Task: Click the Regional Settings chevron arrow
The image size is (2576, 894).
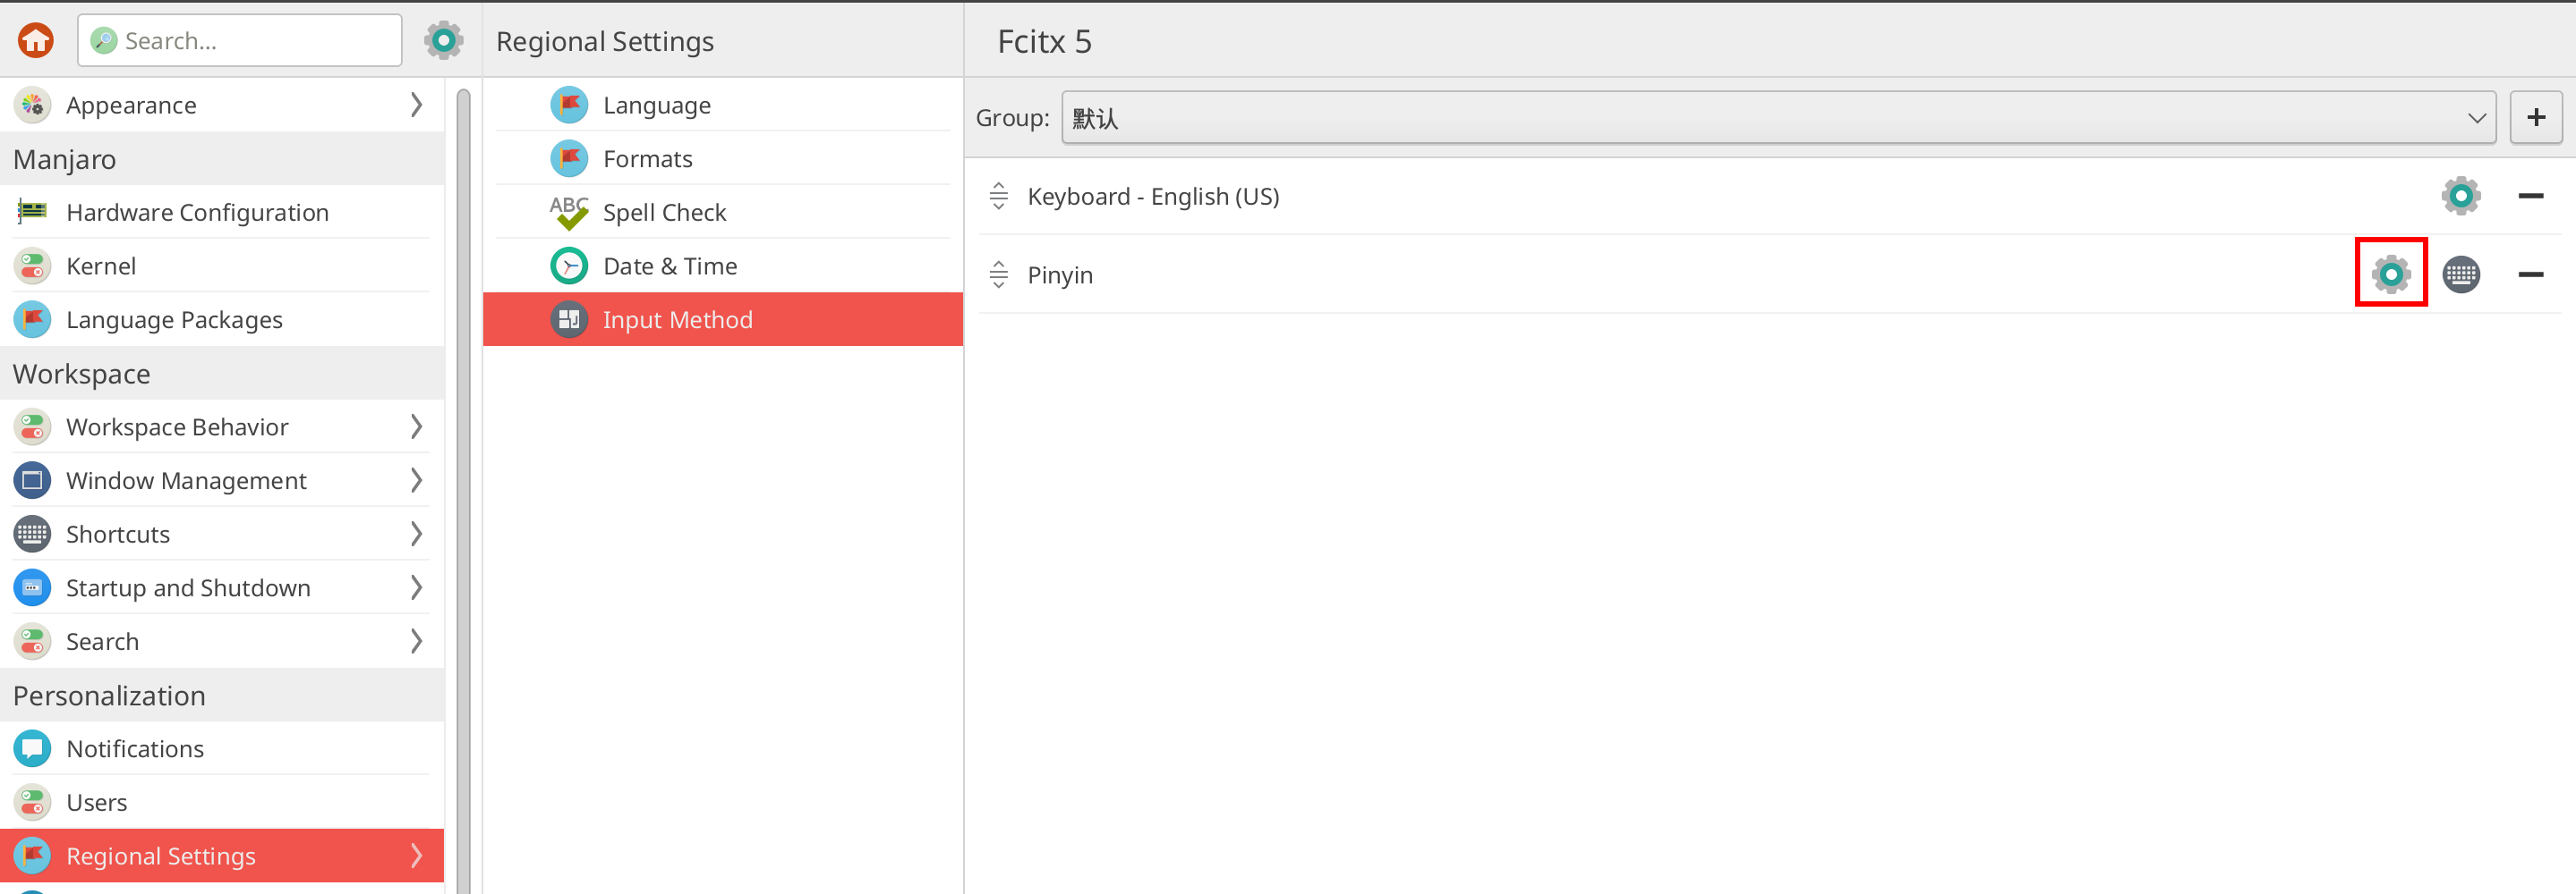Action: (x=417, y=856)
